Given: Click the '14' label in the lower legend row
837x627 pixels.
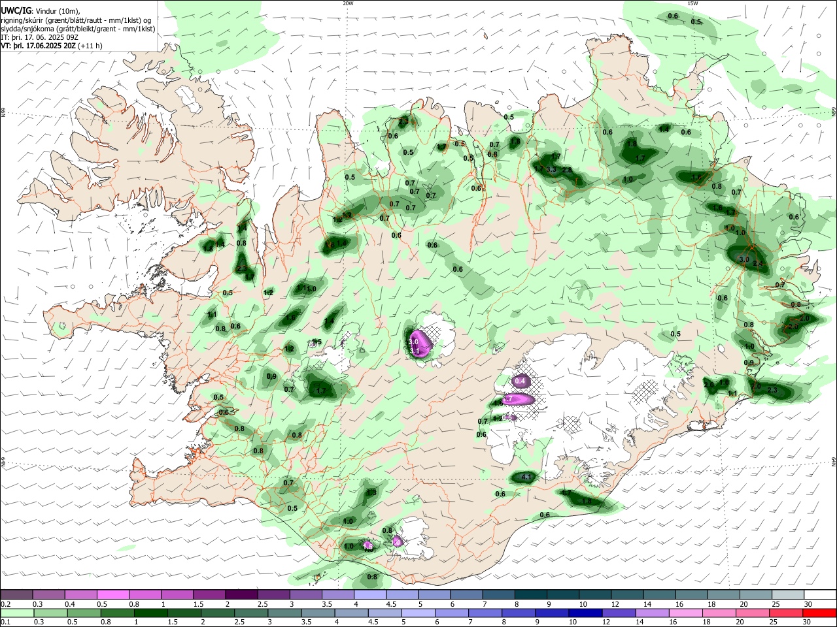Looking at the screenshot, I should (x=639, y=622).
